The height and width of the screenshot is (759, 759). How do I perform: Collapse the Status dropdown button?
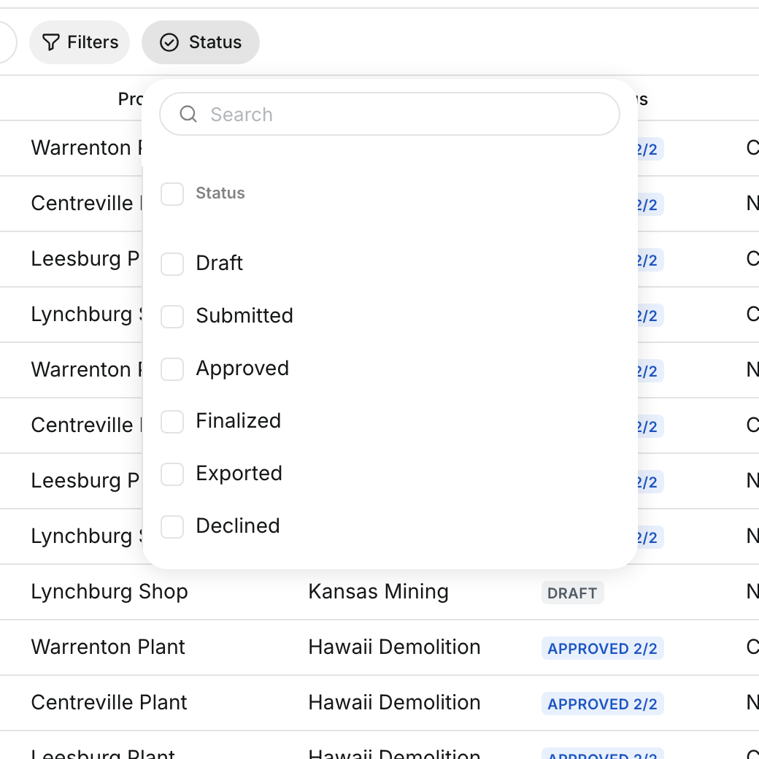point(201,42)
